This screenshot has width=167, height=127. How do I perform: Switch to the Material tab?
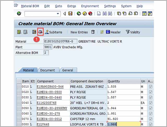point(28,70)
